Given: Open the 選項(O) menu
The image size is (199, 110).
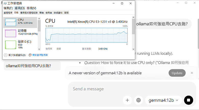Looking at the screenshot, I should 20,8.
